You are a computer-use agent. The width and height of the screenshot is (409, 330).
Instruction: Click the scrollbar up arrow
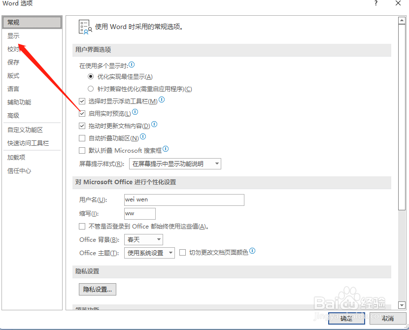click(402, 21)
